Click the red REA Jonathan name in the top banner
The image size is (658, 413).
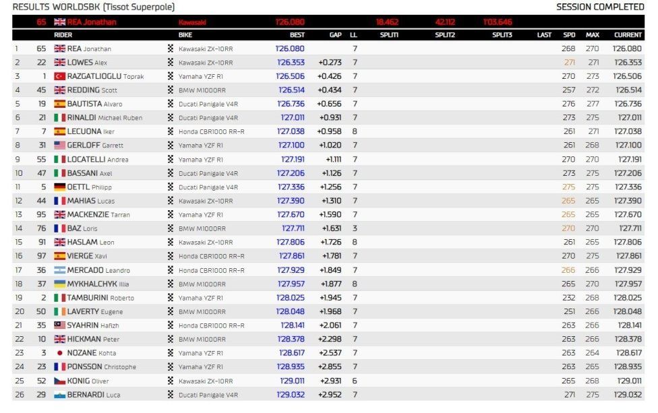tap(92, 22)
